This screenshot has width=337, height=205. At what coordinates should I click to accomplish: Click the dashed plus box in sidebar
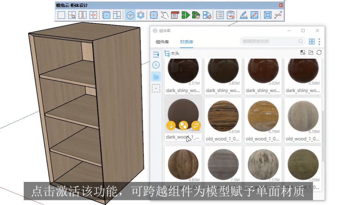tap(156, 88)
